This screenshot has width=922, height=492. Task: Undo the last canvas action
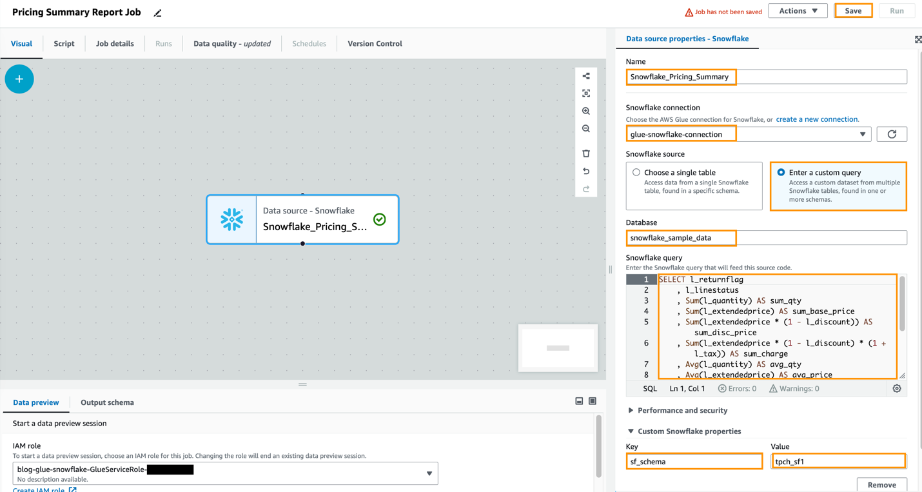coord(586,172)
